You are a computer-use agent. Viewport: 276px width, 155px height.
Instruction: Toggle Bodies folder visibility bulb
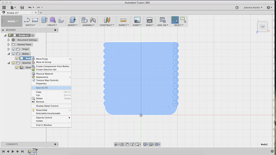[13, 54]
